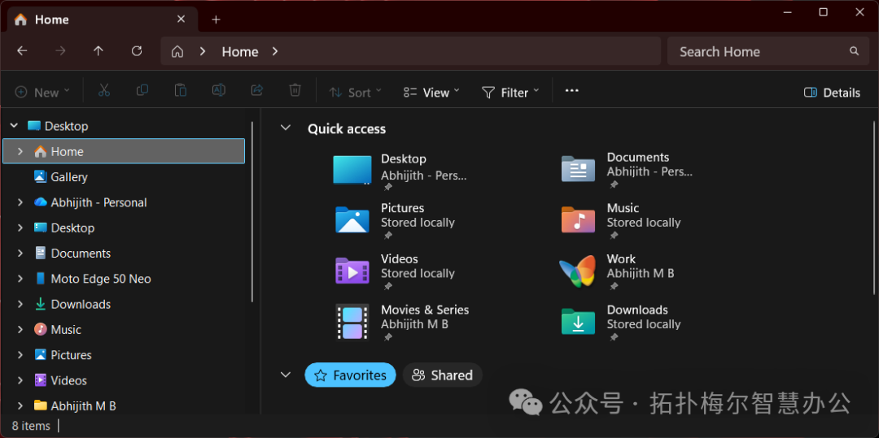Click the home icon in address bar

(x=177, y=52)
